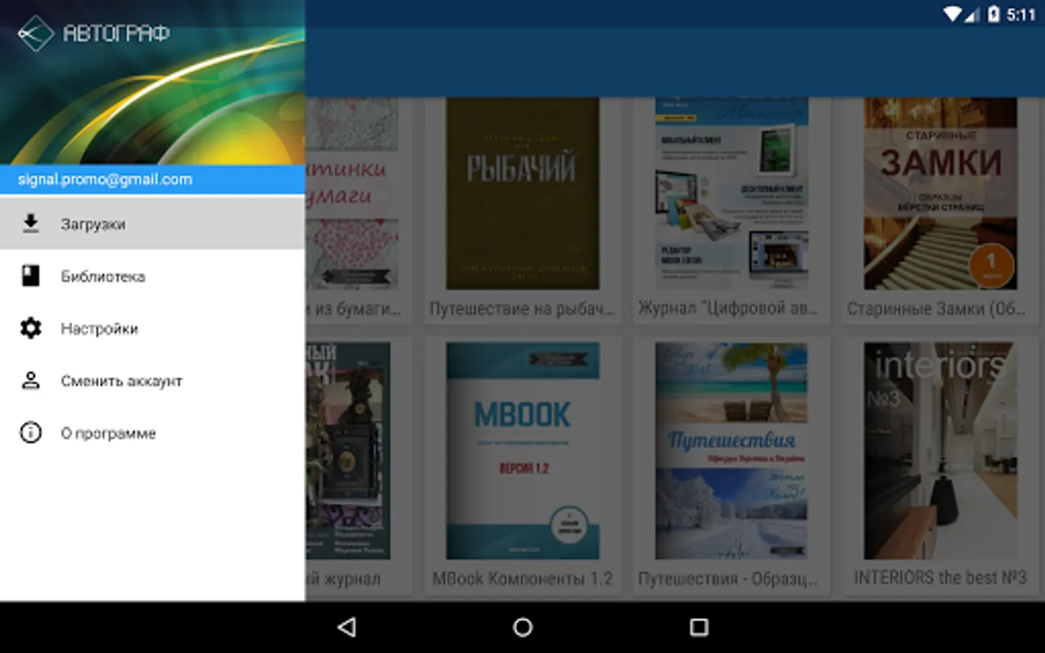Tap the Автограф logo icon in drawer header
Image resolution: width=1045 pixels, height=653 pixels.
pyautogui.click(x=36, y=33)
